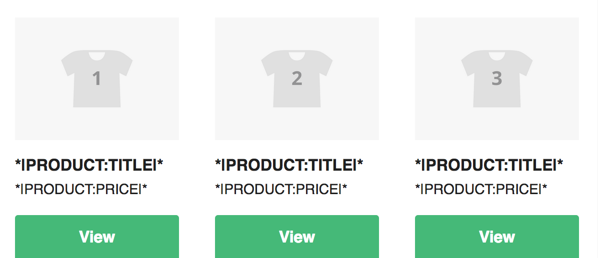Click the first product's PRODUCT:PRICE text
The width and height of the screenshot is (598, 258).
[x=81, y=189]
